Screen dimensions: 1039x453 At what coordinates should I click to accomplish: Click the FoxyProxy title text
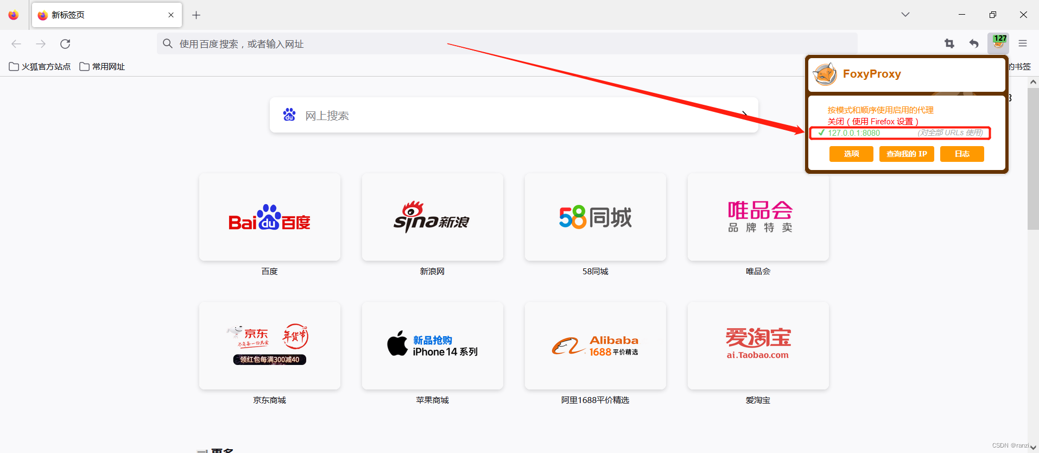(872, 74)
